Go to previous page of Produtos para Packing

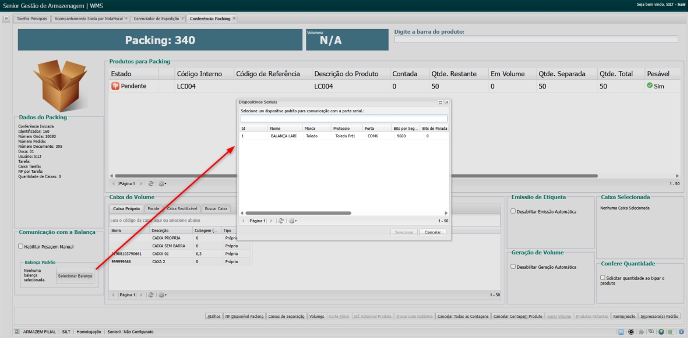click(113, 183)
